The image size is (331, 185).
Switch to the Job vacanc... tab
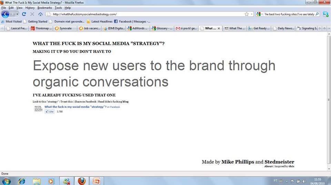coord(90,28)
